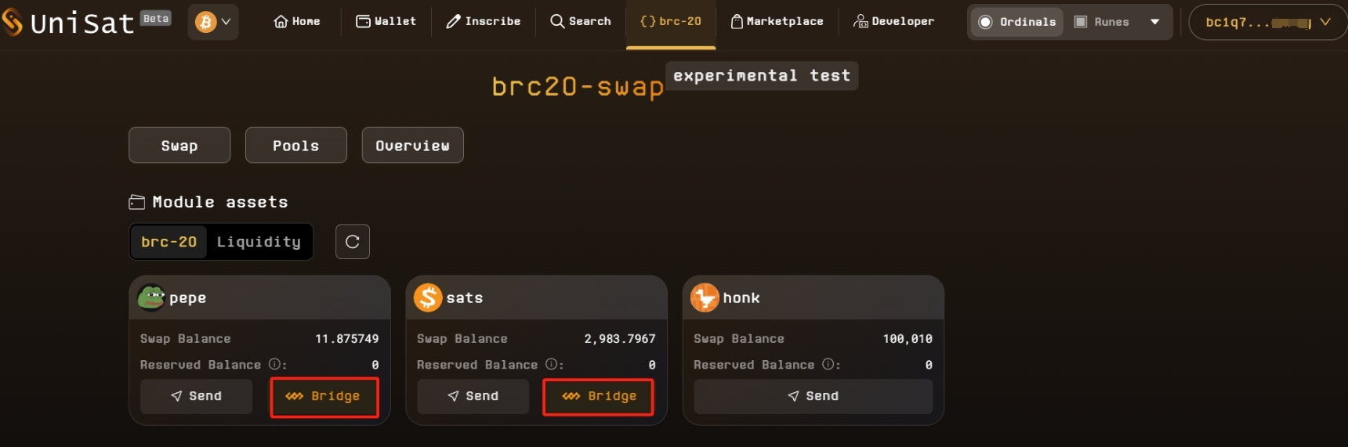The width and height of the screenshot is (1348, 447).
Task: Show pepe Reserved Balance info icon
Action: (275, 364)
